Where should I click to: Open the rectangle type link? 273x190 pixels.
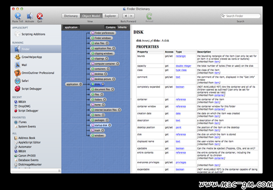tap(180, 56)
